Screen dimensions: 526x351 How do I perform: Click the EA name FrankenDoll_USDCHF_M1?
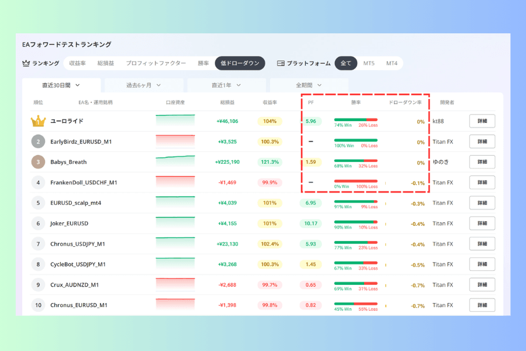click(84, 183)
